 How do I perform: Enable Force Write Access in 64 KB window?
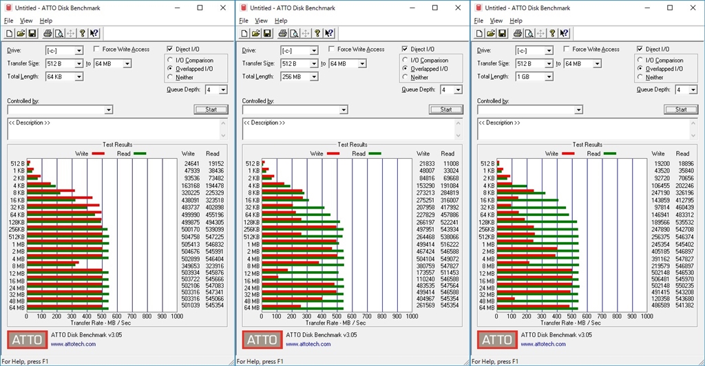pyautogui.click(x=97, y=50)
